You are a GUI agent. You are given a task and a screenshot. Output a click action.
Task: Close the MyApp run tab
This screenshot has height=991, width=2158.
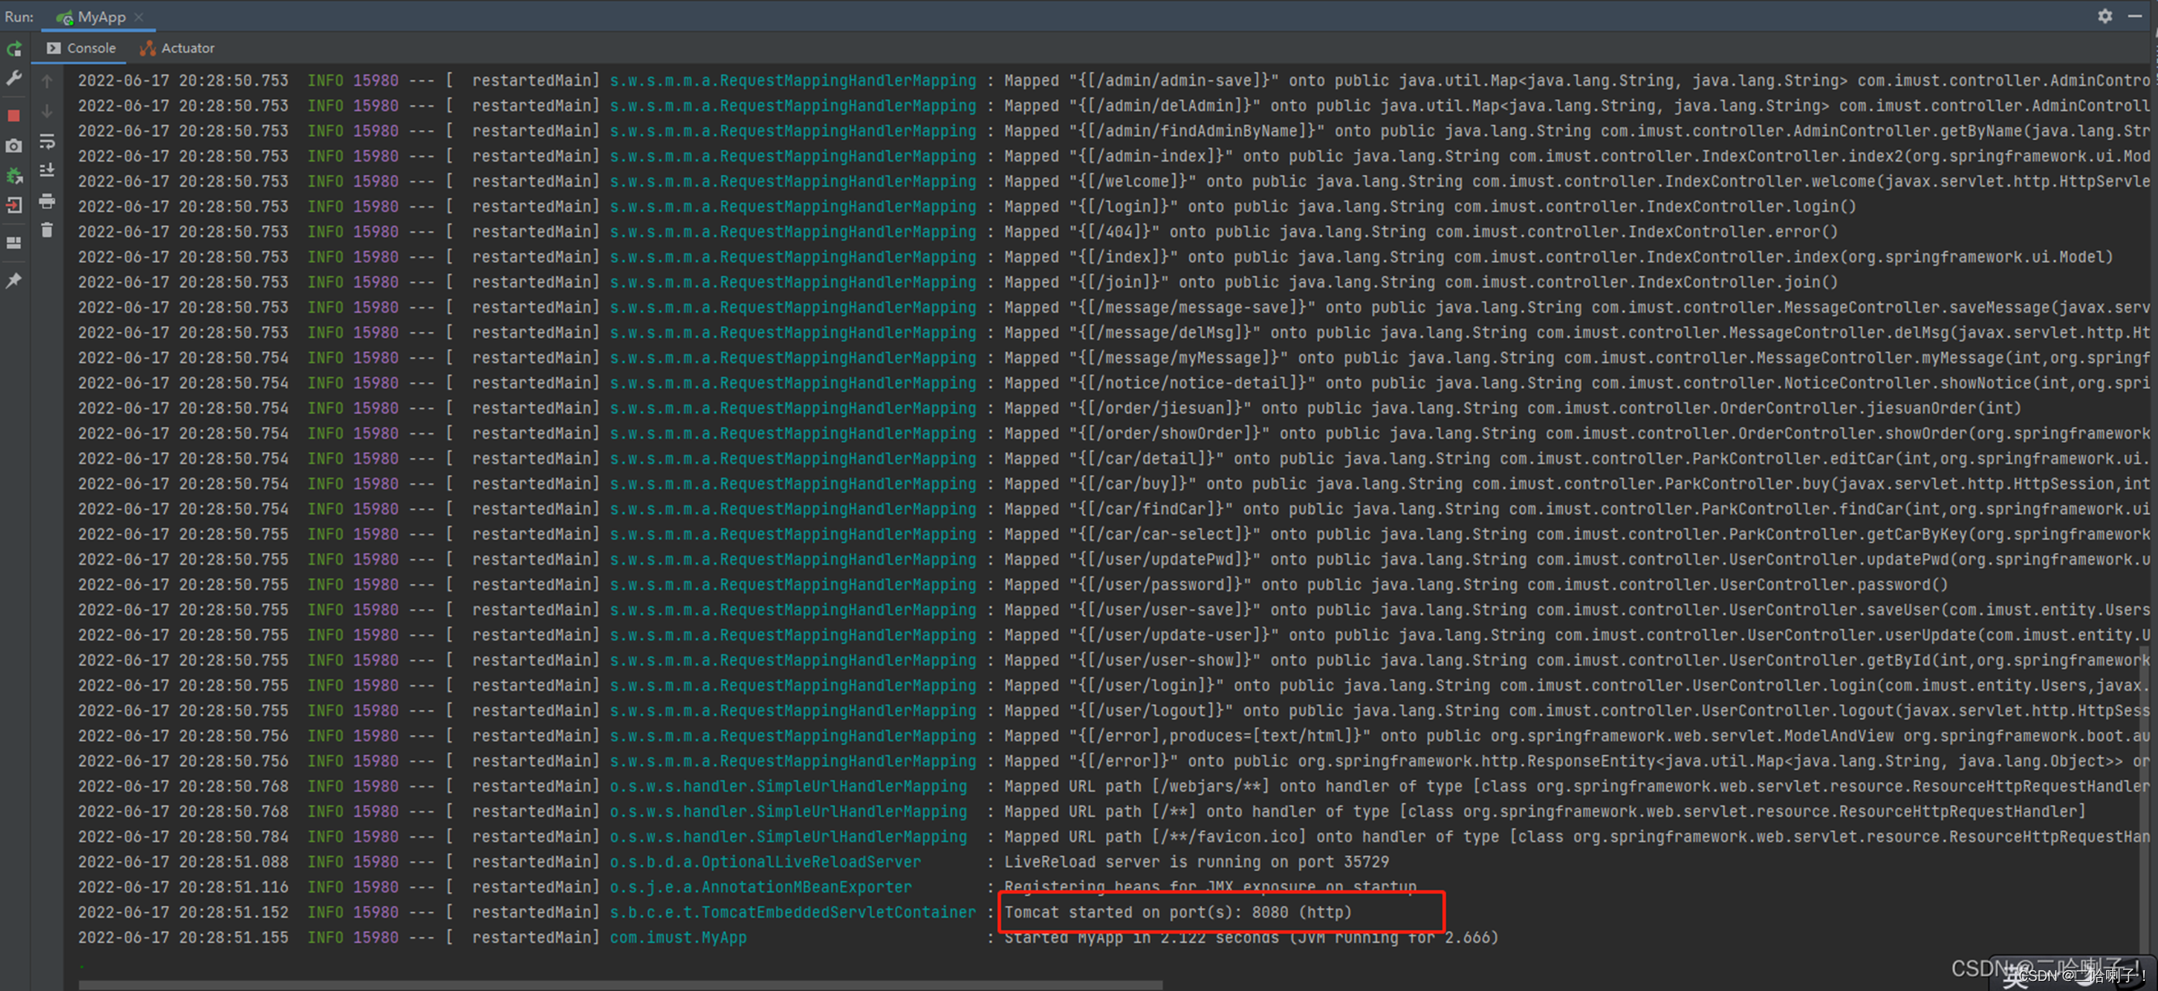click(x=139, y=17)
